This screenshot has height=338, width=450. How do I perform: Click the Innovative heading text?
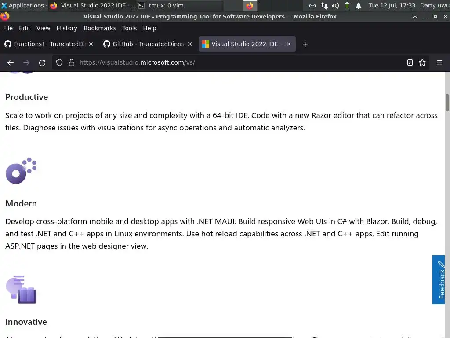[x=26, y=322]
